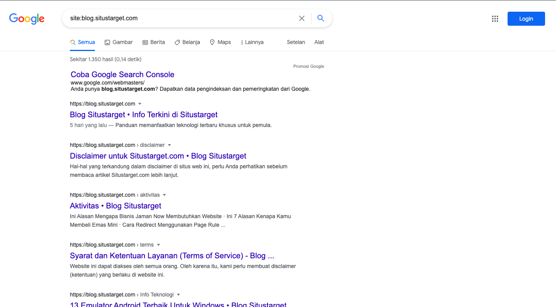This screenshot has height=307, width=556.
Task: Click the www.google.com/webmasters/ URL text
Action: 107,83
